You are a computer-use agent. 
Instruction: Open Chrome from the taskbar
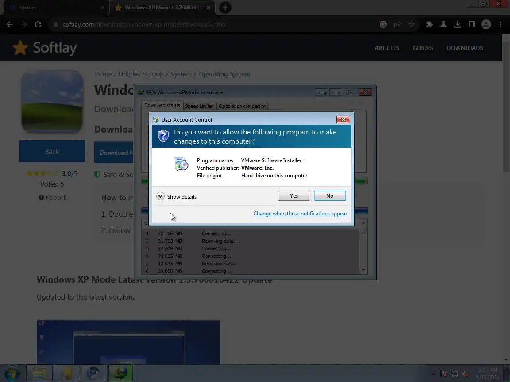[x=94, y=373]
